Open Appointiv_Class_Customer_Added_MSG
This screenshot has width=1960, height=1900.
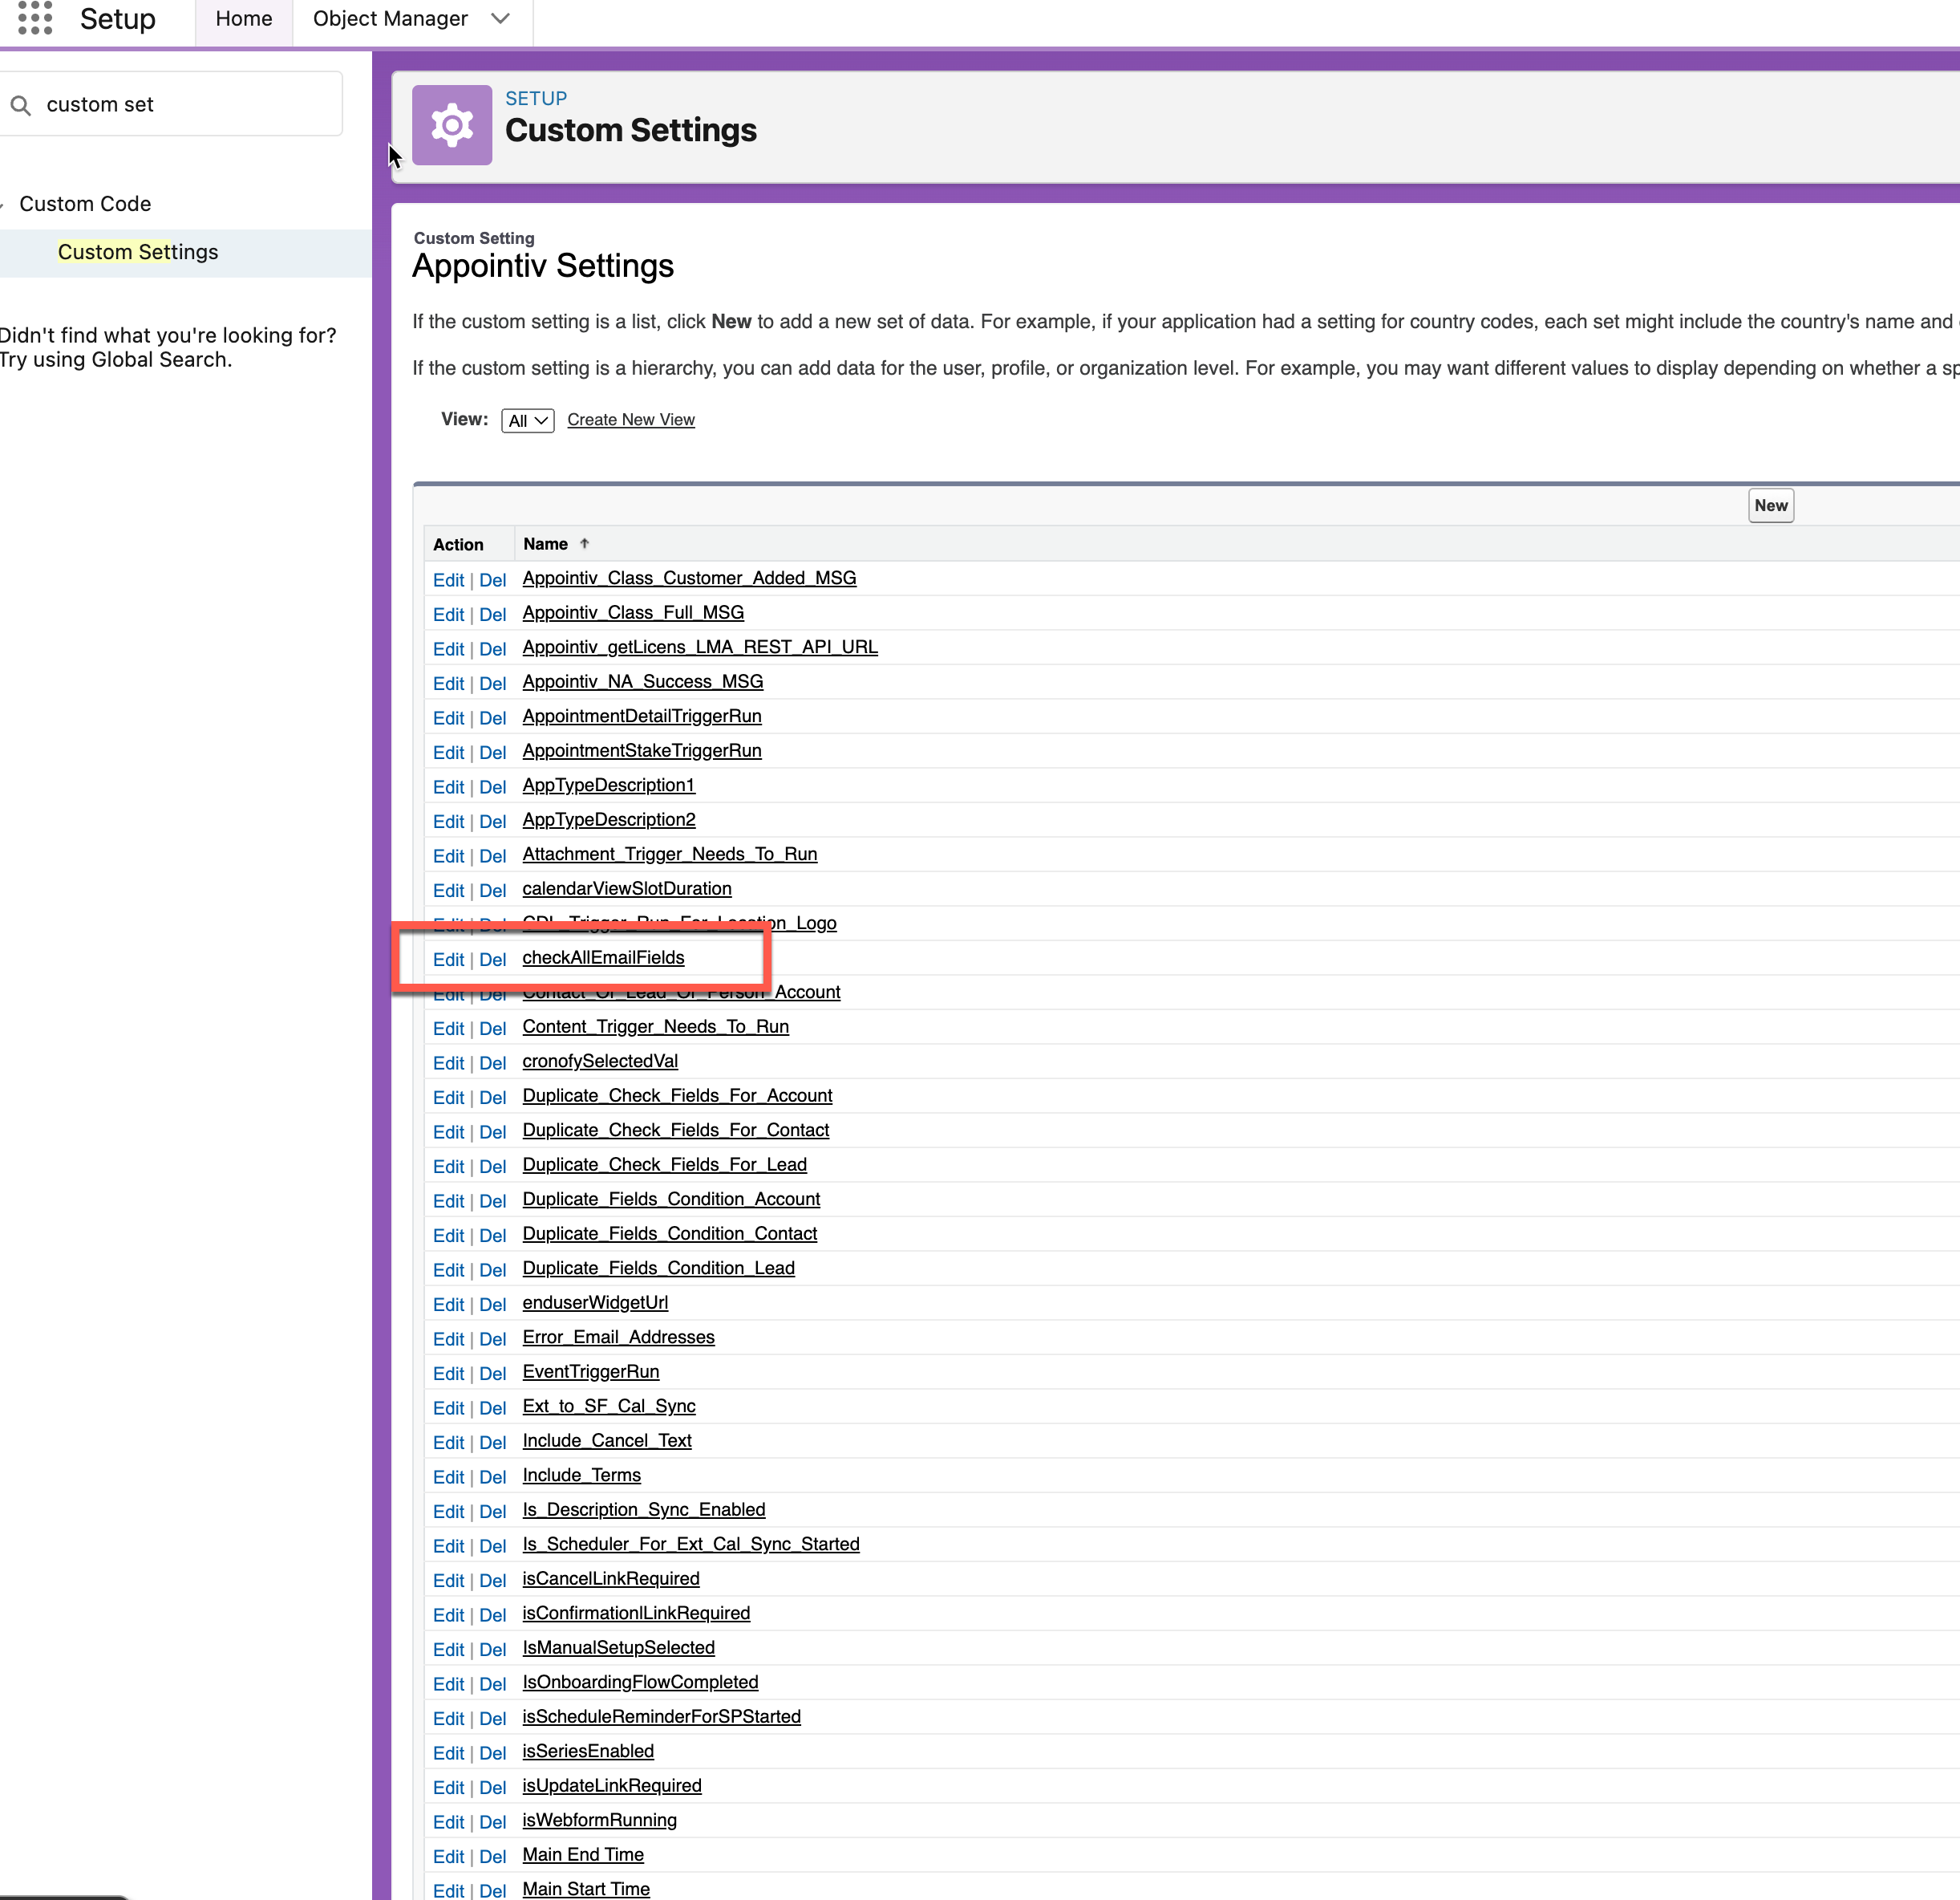tap(689, 579)
